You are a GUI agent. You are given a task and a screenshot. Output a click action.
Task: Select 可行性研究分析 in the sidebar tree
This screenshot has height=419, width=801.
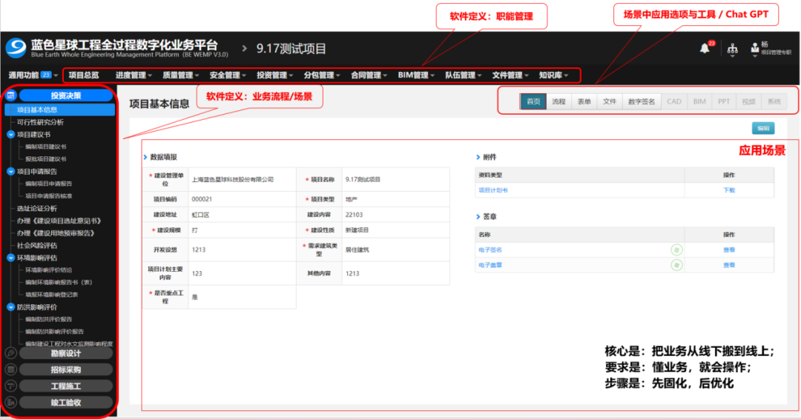40,122
